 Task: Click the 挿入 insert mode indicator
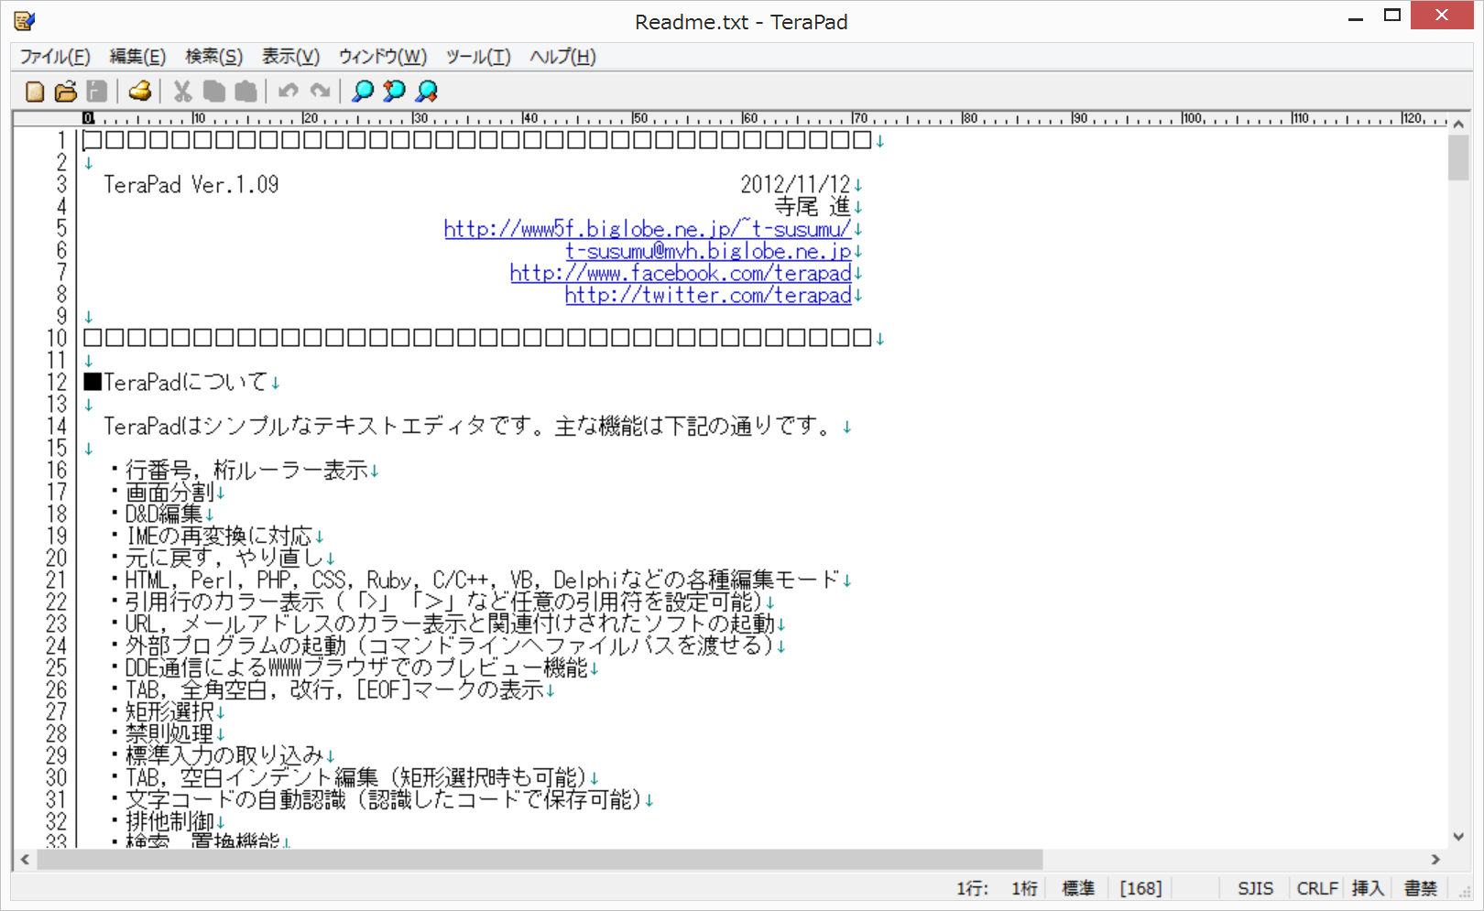point(1368,888)
